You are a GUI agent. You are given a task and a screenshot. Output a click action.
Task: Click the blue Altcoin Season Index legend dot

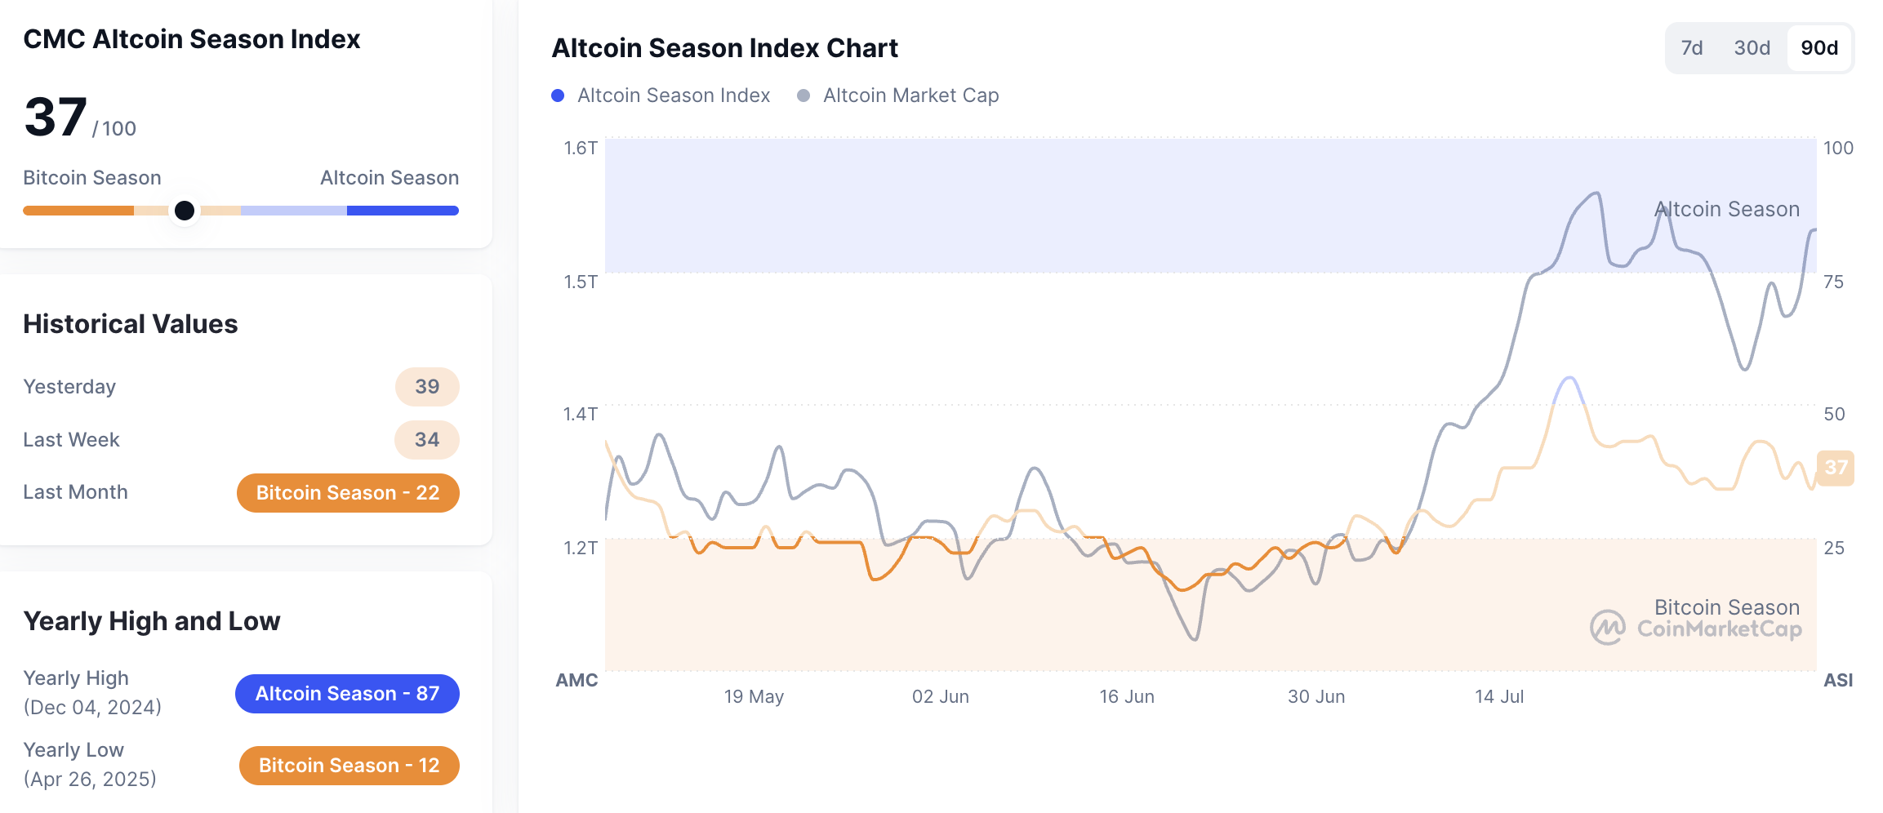click(x=558, y=96)
